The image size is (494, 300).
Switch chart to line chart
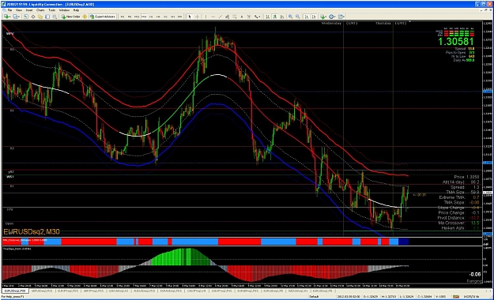[282, 17]
